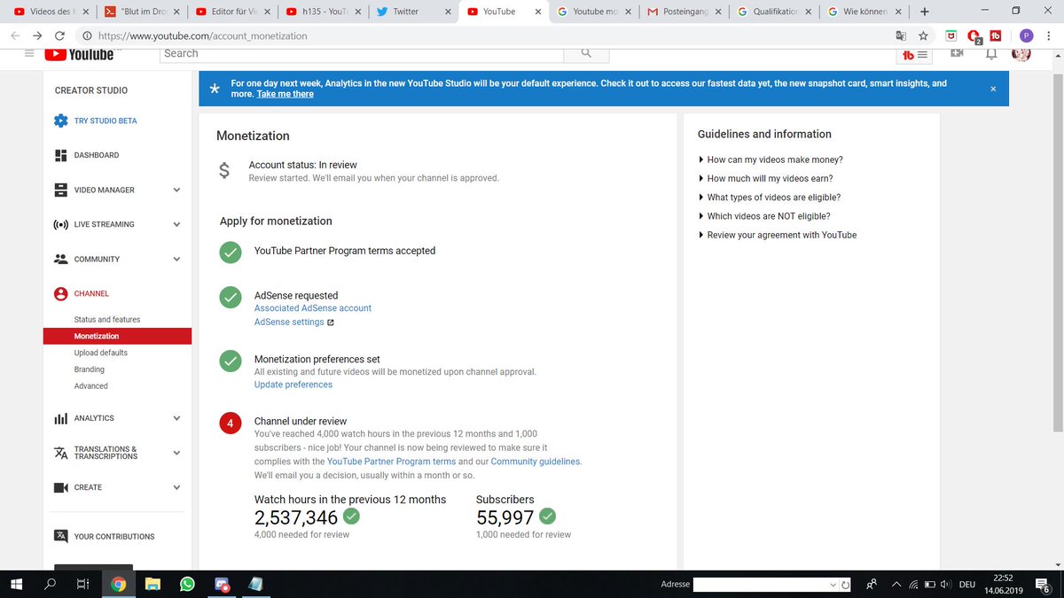Bookmark this page with the star icon
Screen dimensions: 1064x598
pos(923,36)
